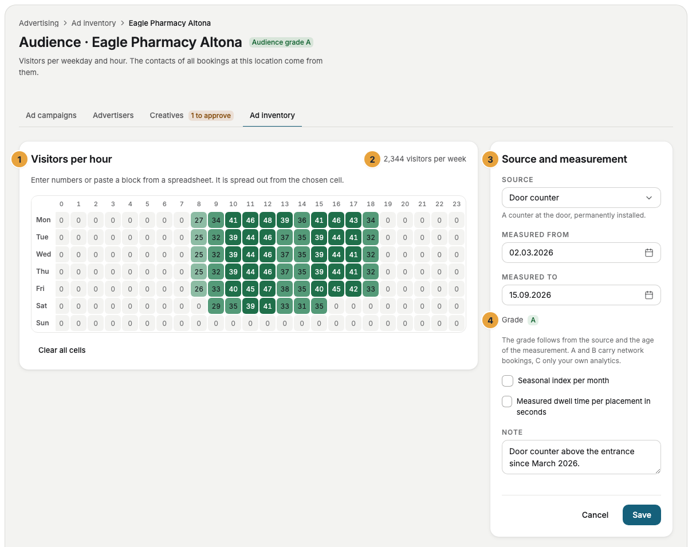The width and height of the screenshot is (692, 547).
Task: Select the Sunday hour 23 cell
Action: click(x=457, y=323)
